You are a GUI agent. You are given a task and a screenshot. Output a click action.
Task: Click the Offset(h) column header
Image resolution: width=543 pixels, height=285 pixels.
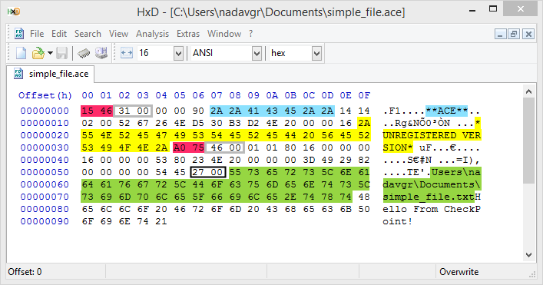click(x=45, y=95)
